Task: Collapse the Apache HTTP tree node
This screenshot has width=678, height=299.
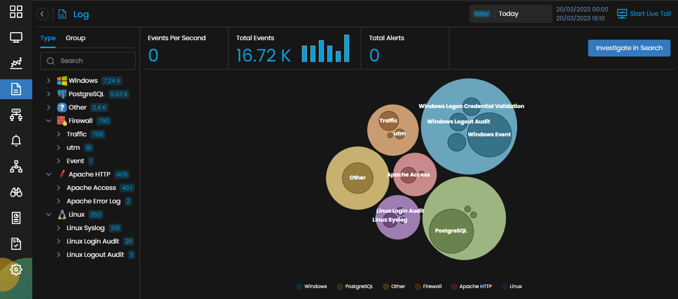Action: [48, 174]
